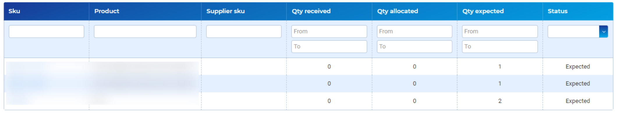Sort by Status column header
The height and width of the screenshot is (117, 618).
(x=557, y=11)
